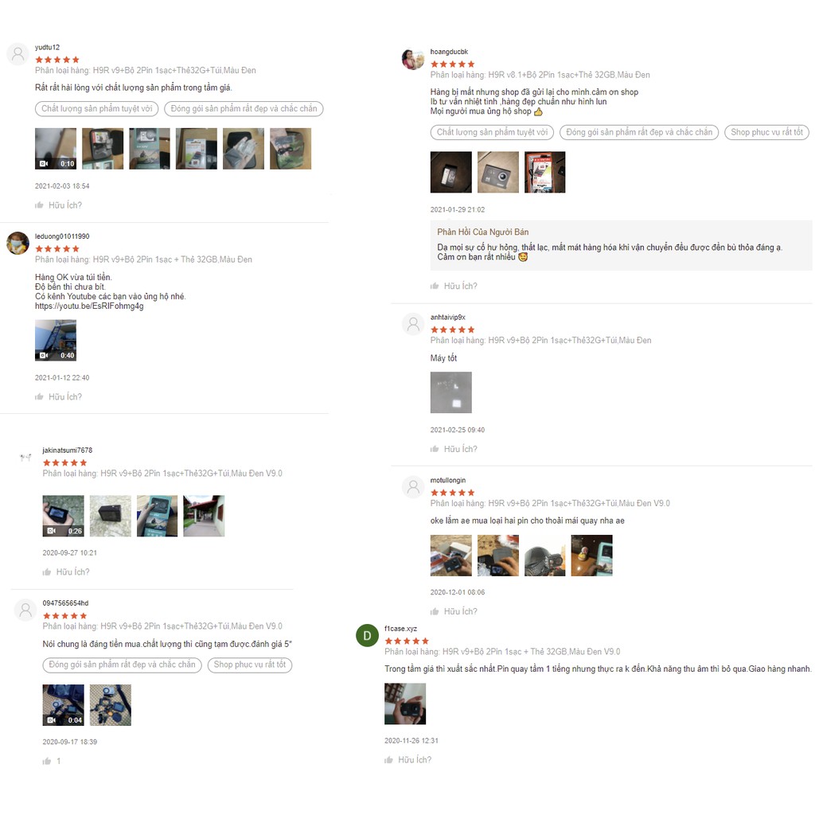
Task: Play yudtu12's 0:10 review video
Action: (x=56, y=149)
